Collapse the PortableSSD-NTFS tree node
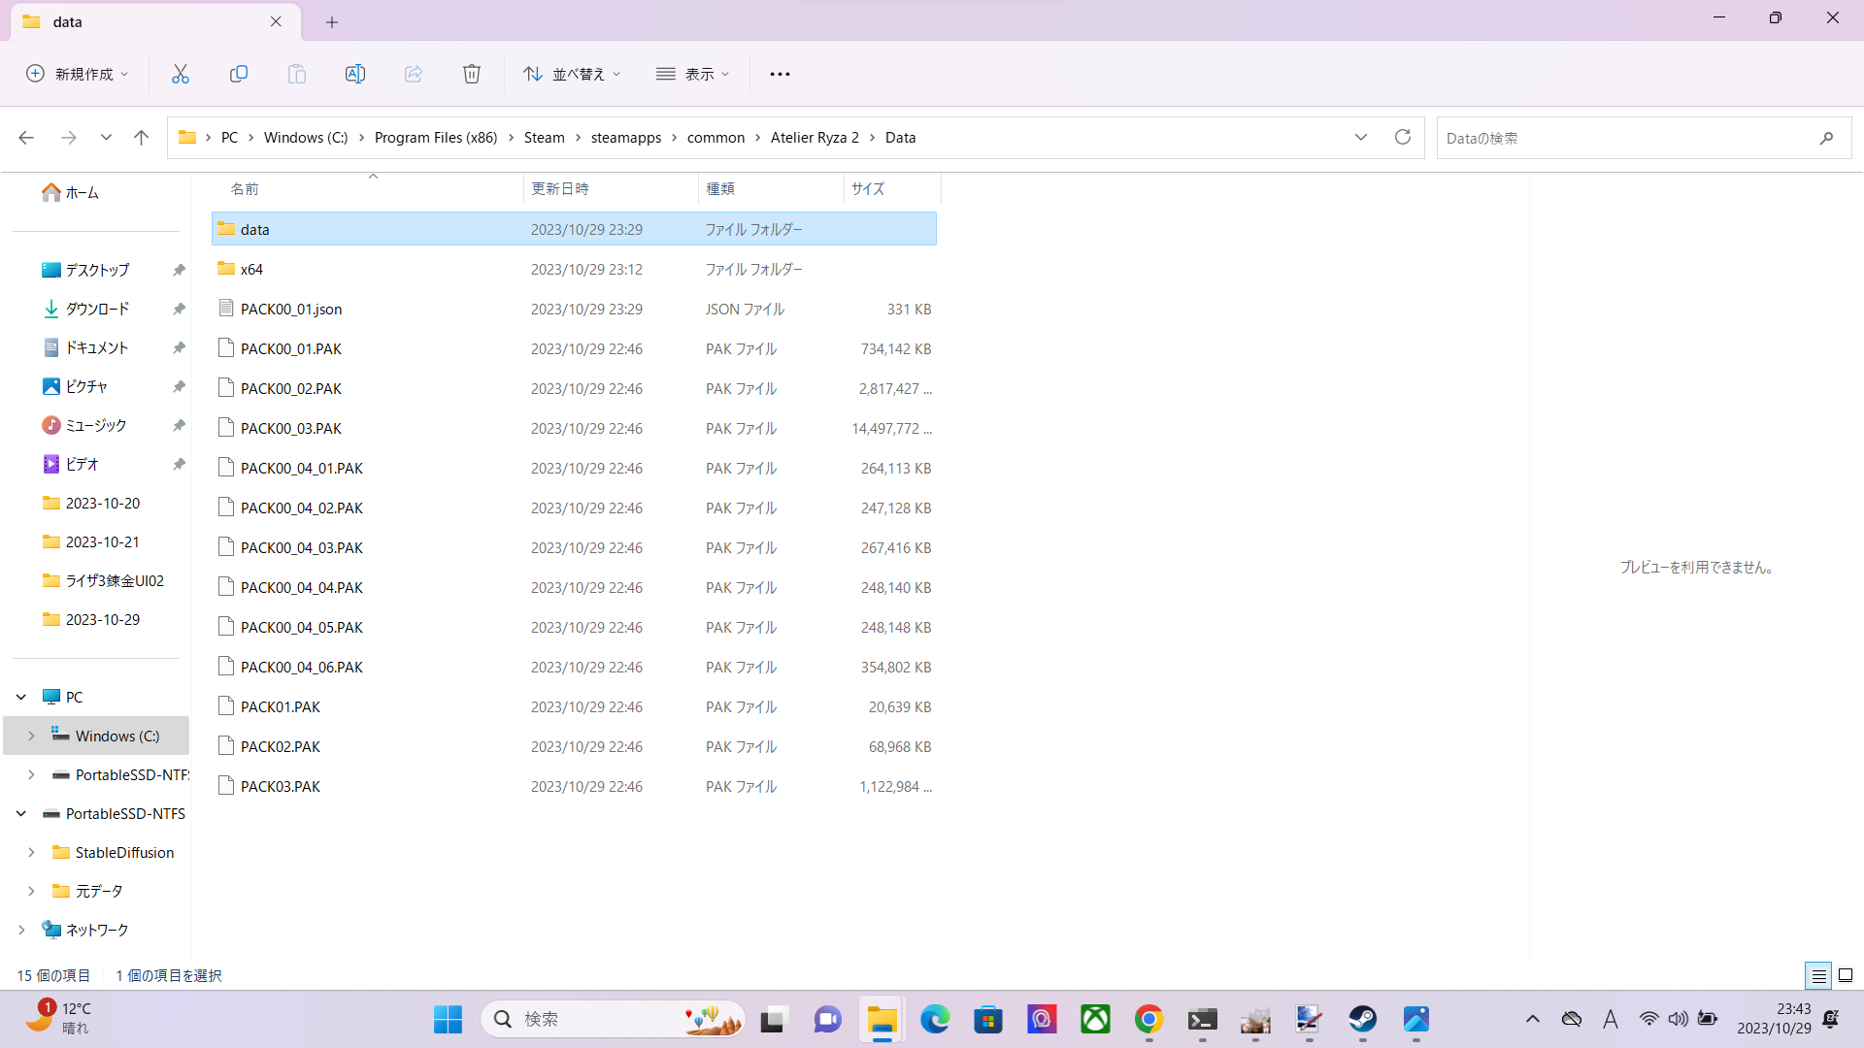The image size is (1864, 1048). (x=21, y=813)
